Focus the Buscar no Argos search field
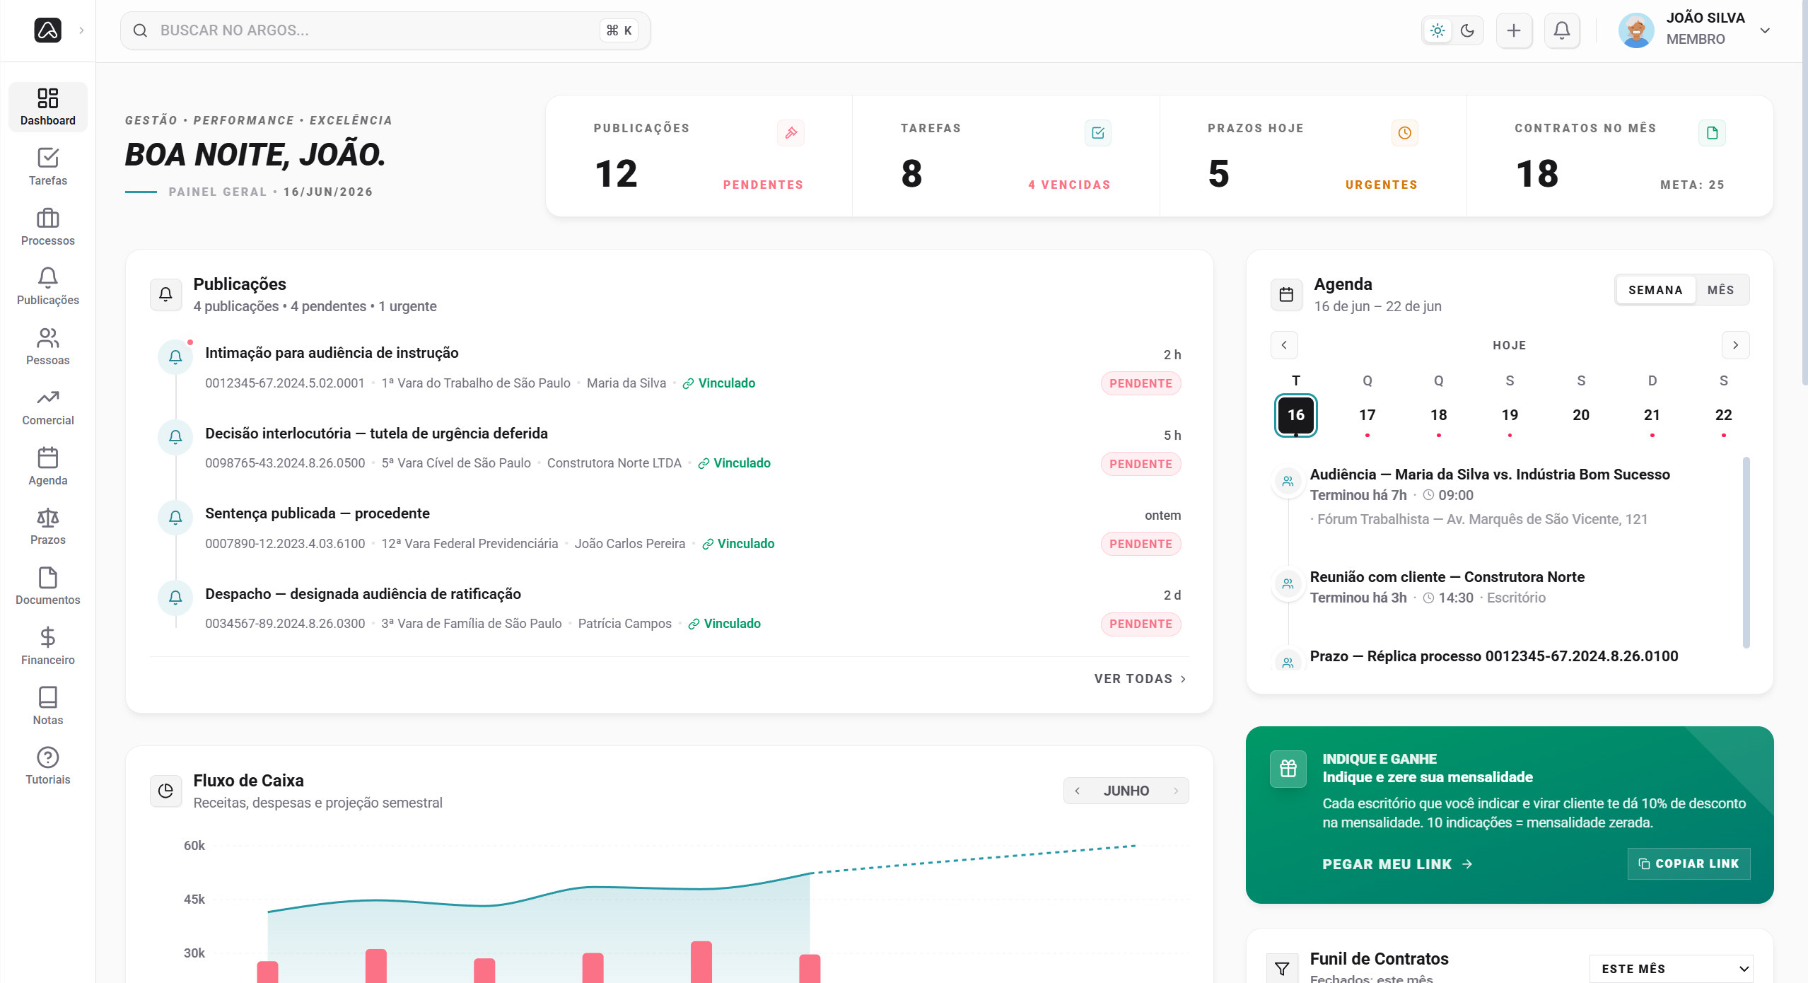Viewport: 1808px width, 983px height. [x=385, y=30]
